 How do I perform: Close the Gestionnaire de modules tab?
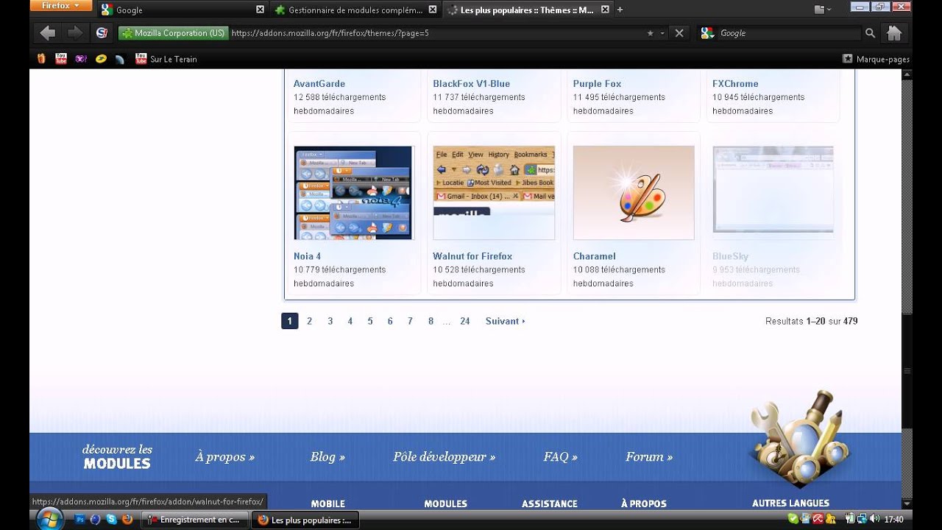pyautogui.click(x=433, y=10)
